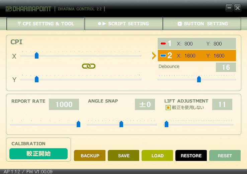Screen dimensions: 247x174
Task: Minimize the Dharma Control window
Action: (x=229, y=8)
